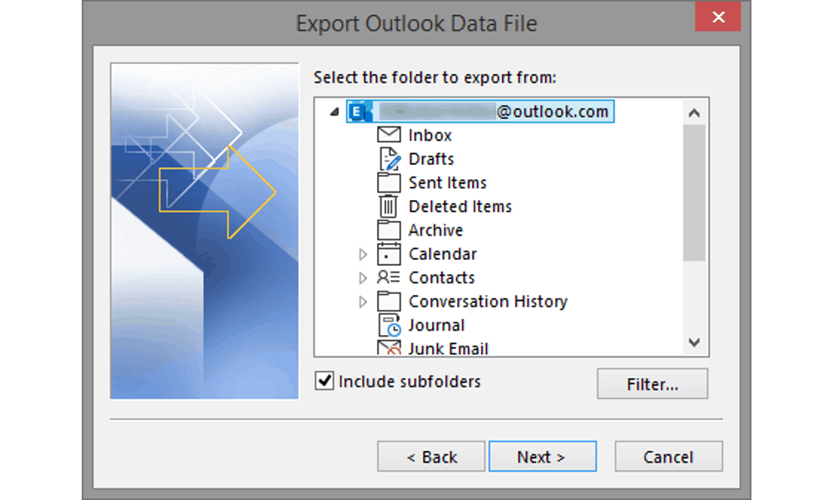
Task: Select the Sent Items folder label
Action: [447, 182]
